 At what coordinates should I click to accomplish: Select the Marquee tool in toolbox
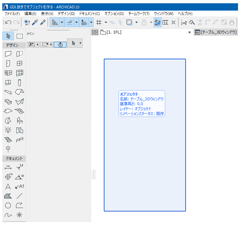tap(20, 36)
